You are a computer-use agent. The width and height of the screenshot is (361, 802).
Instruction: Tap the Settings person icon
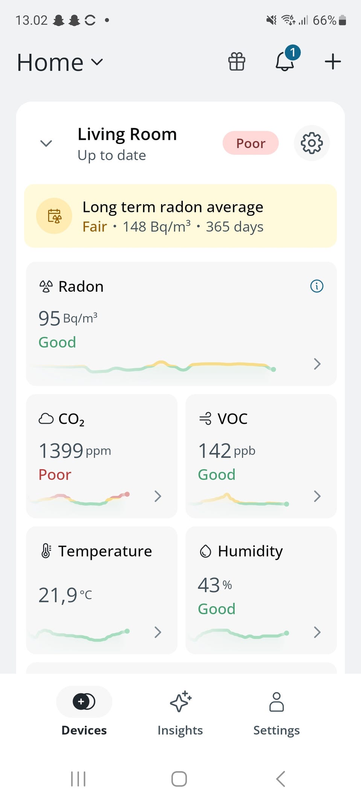[276, 702]
